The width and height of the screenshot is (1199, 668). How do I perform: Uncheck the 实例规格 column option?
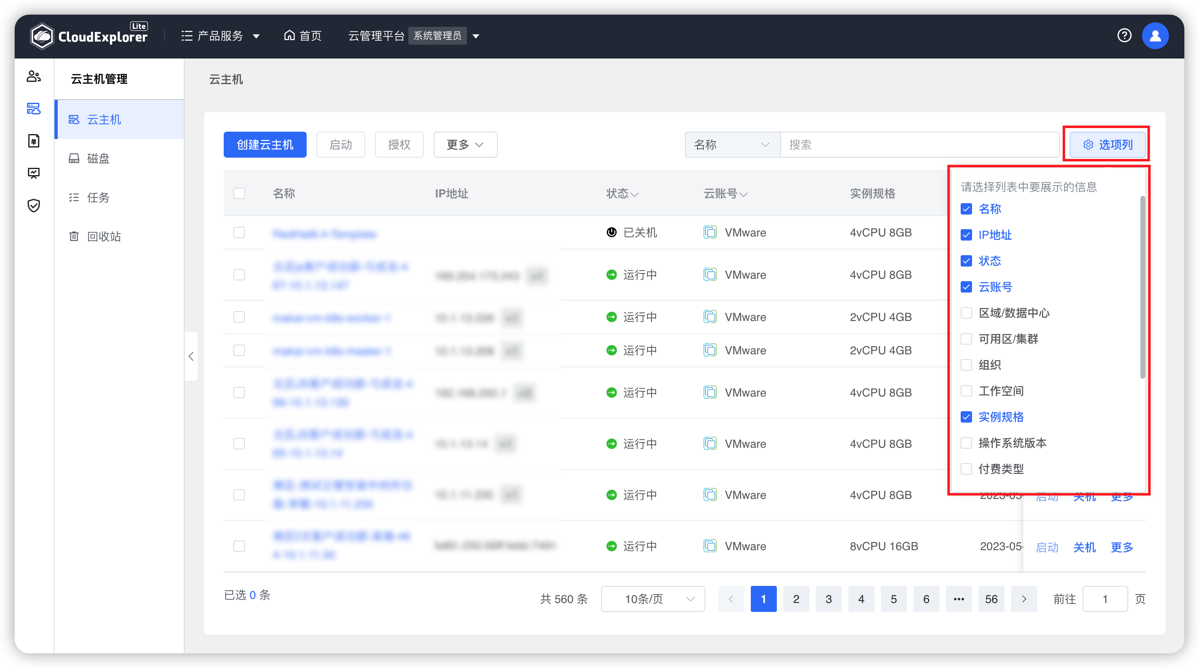966,417
